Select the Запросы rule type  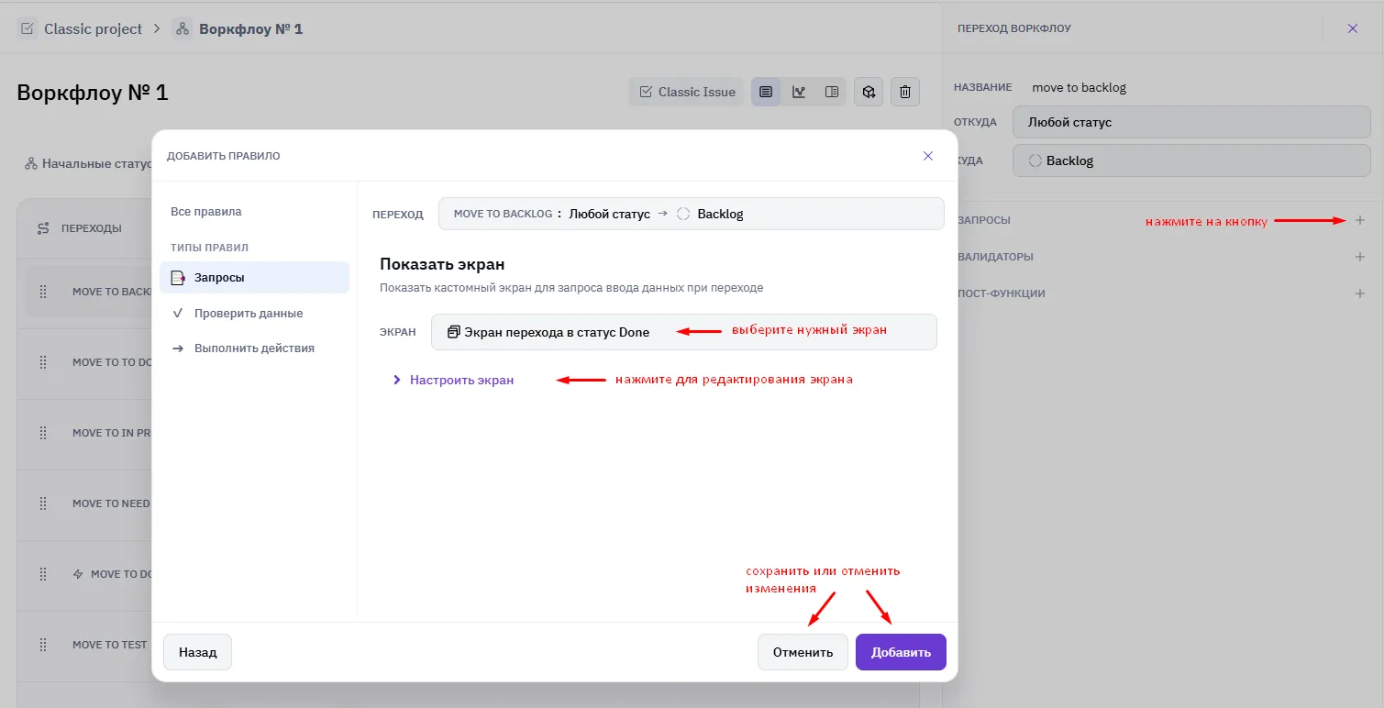[x=254, y=277]
